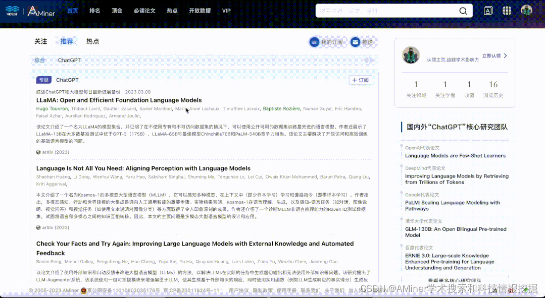Click 使用手册 in footer
545x298 pixels.
click(286, 290)
